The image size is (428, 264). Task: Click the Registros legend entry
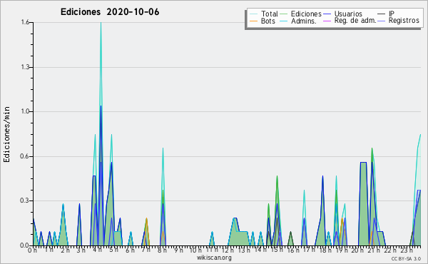tap(399, 21)
